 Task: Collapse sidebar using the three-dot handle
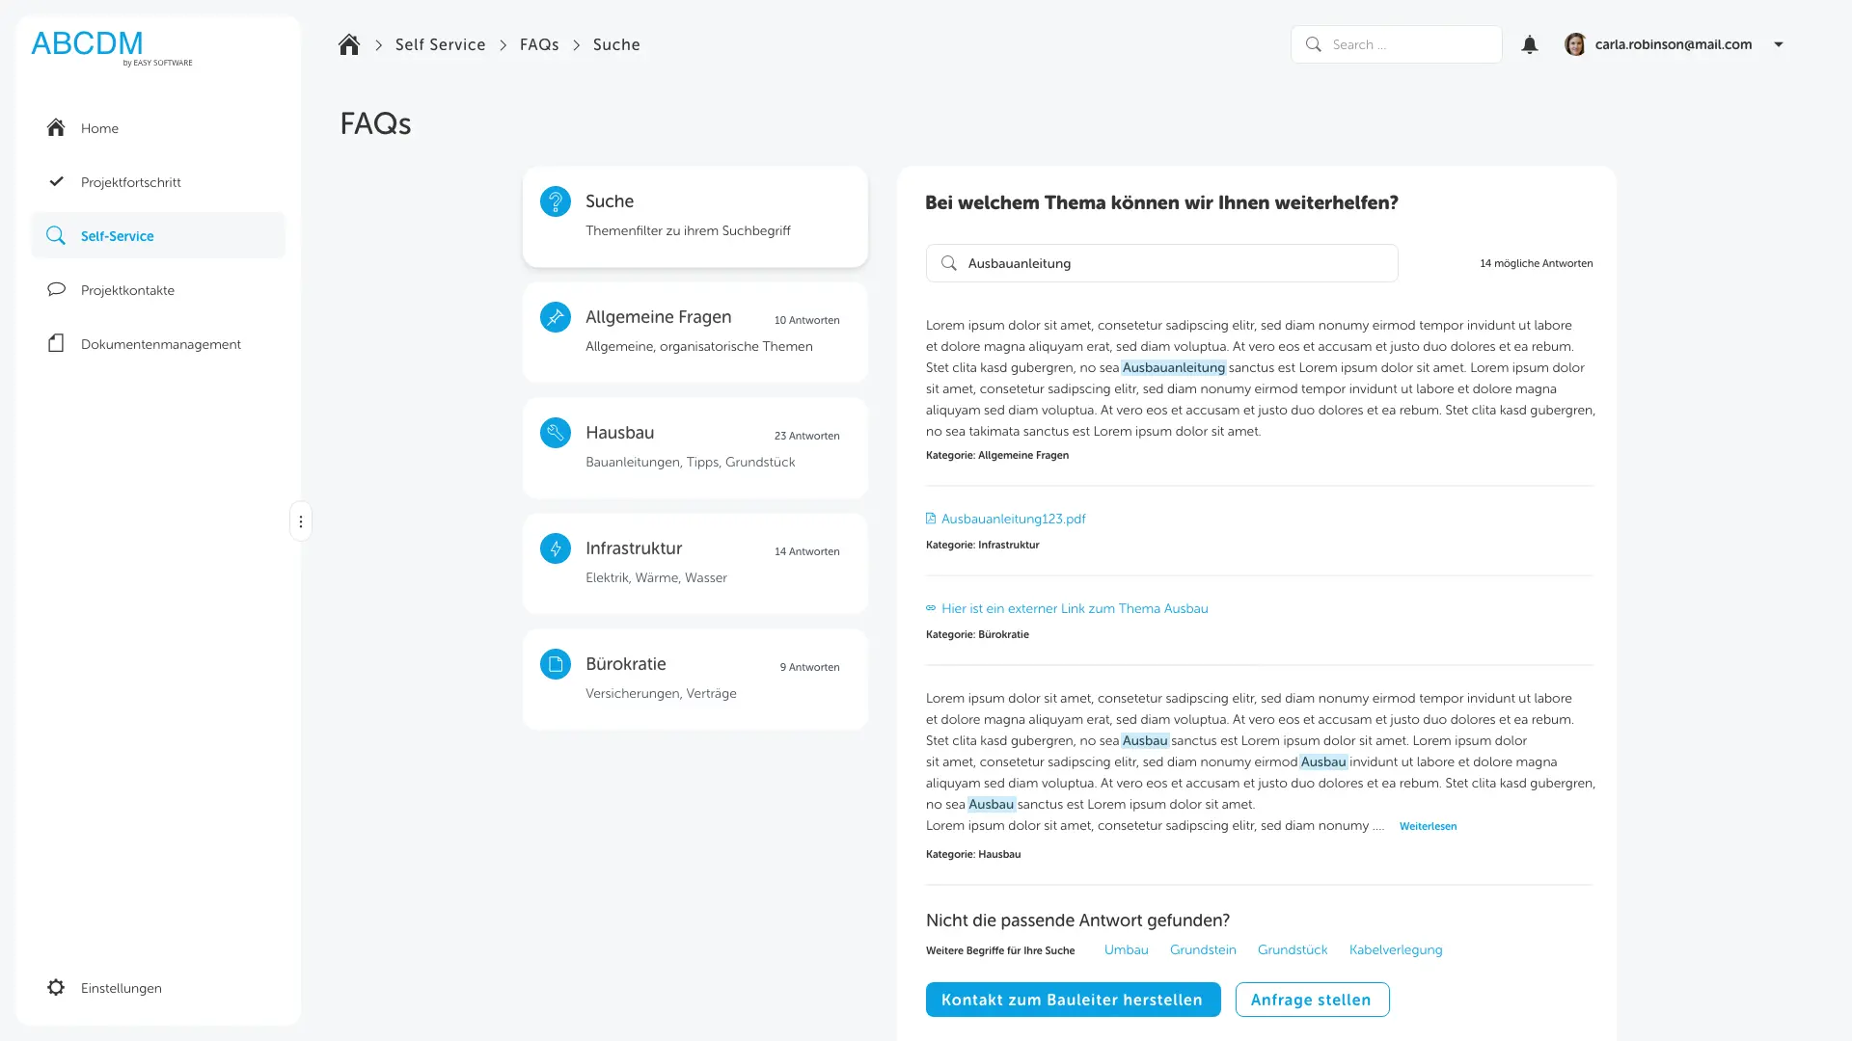[301, 521]
